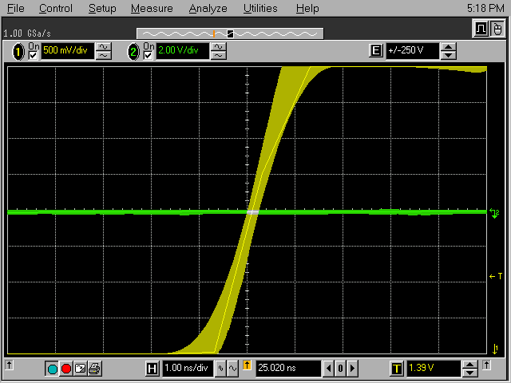The height and width of the screenshot is (383, 511).
Task: Open the Measure menu
Action: (x=152, y=9)
